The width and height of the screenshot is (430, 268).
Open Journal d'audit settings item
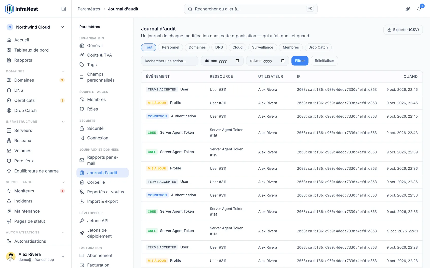(x=102, y=173)
